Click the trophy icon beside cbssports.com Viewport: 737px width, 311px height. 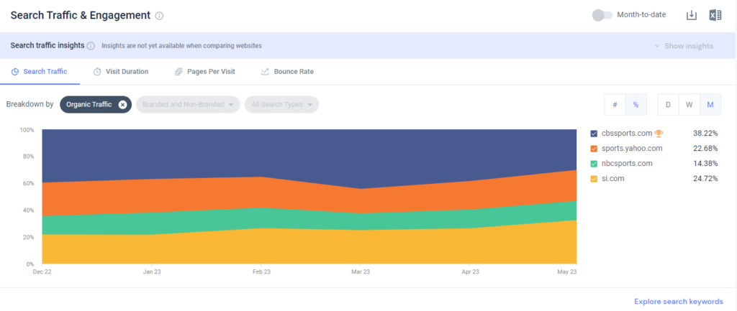coord(659,133)
